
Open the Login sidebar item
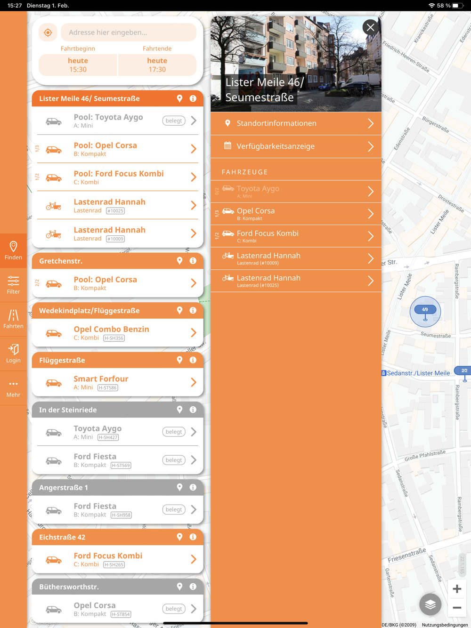13,354
